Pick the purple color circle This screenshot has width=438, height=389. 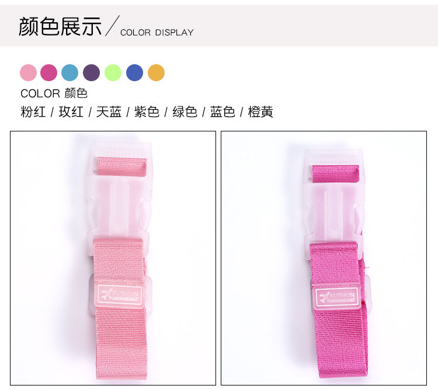[x=91, y=72]
